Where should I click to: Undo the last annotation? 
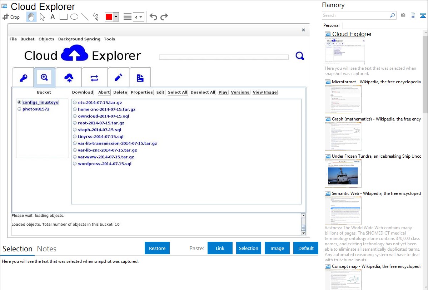[153, 17]
